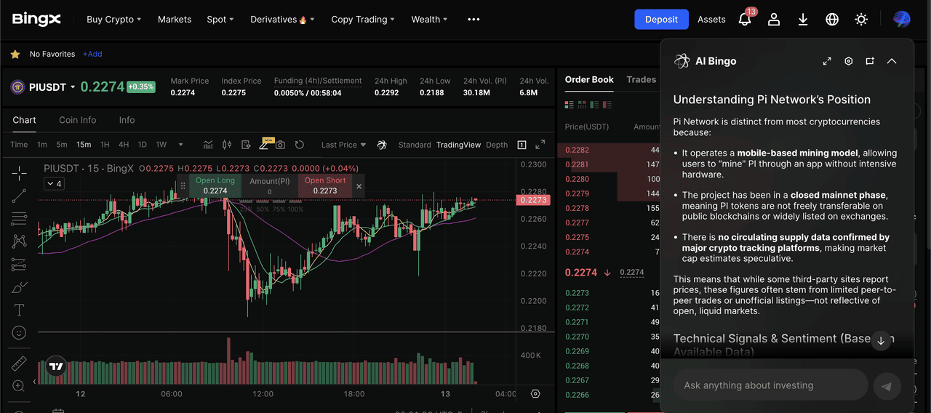Open the Copy Trading menu
931x413 pixels.
(362, 20)
